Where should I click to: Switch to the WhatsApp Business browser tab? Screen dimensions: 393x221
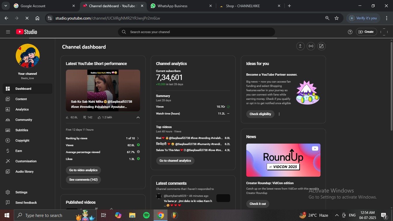(x=181, y=6)
